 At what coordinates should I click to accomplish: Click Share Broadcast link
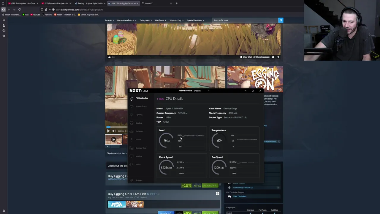[261, 57]
